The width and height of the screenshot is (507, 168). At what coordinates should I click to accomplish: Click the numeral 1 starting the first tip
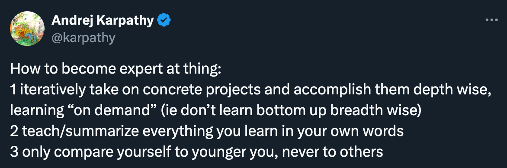tap(13, 90)
